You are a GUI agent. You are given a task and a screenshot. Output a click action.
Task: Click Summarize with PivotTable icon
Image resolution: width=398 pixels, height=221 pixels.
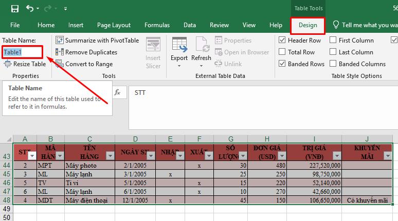tap(60, 41)
